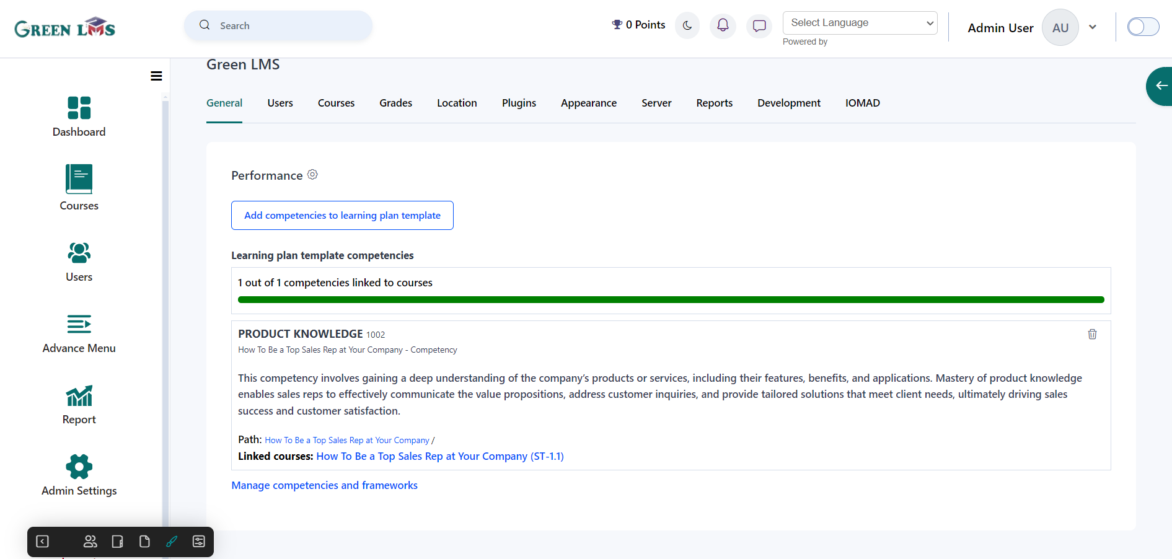1172x559 pixels.
Task: Focus the Search input field
Action: [278, 25]
